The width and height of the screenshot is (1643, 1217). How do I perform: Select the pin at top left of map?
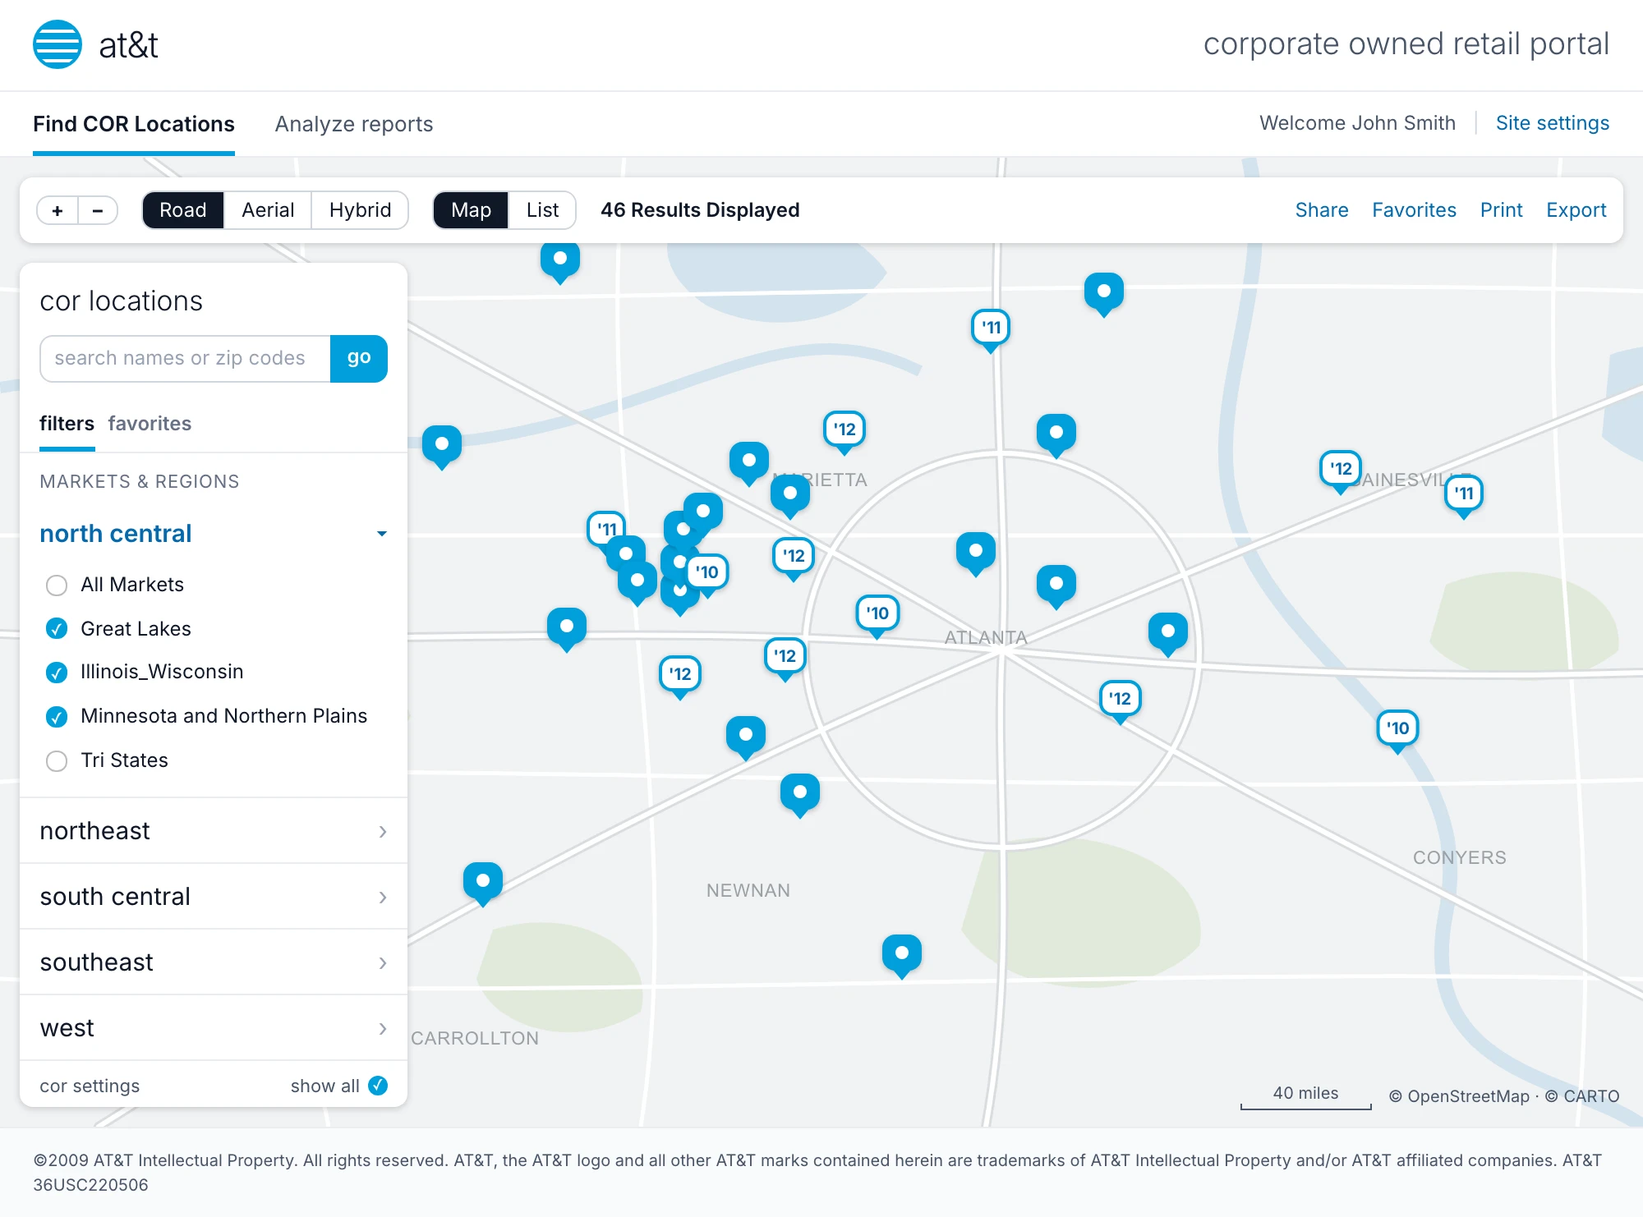560,261
